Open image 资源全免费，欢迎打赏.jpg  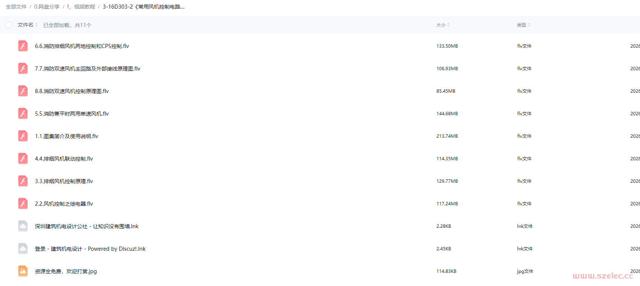[66, 271]
